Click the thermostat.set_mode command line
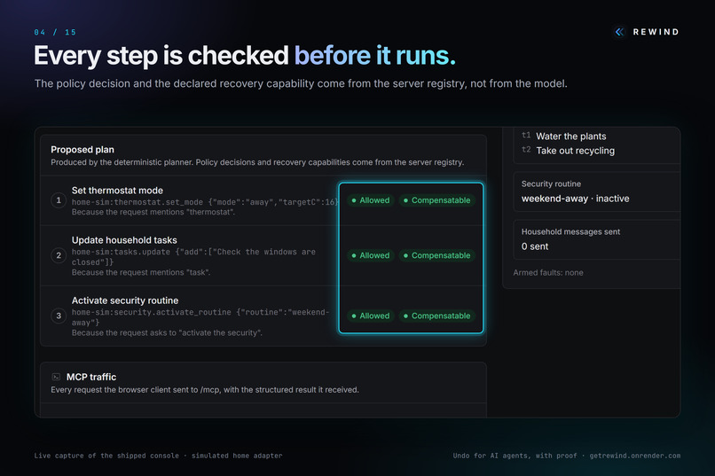715x476 pixels. coord(205,202)
